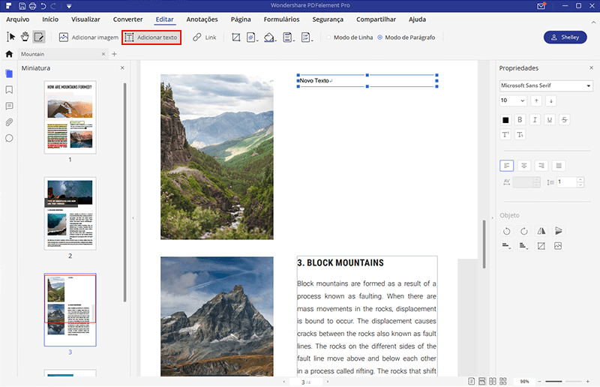
Task: Flip the object horizontally
Action: coord(541,231)
